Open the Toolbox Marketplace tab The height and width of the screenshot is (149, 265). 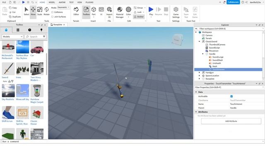click(6, 30)
